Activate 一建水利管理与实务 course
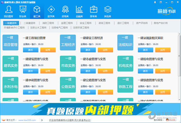The image size is (181, 123). (31, 92)
